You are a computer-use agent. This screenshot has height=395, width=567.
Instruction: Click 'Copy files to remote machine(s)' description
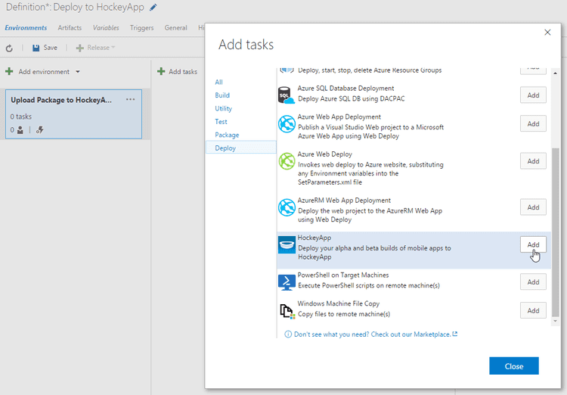[344, 314]
